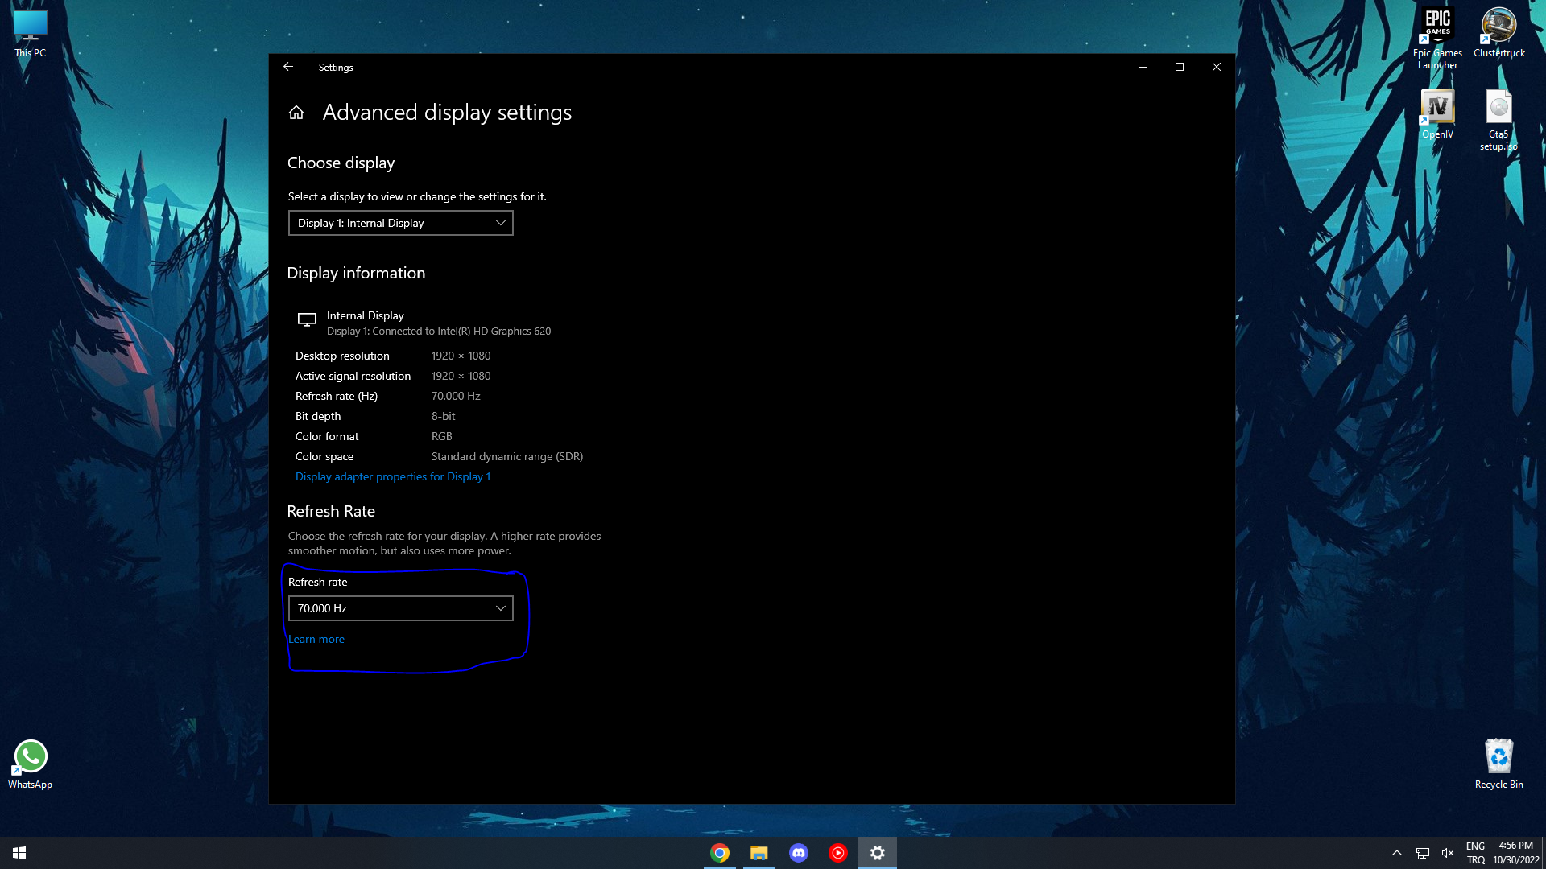Click the Learn more link

click(316, 639)
